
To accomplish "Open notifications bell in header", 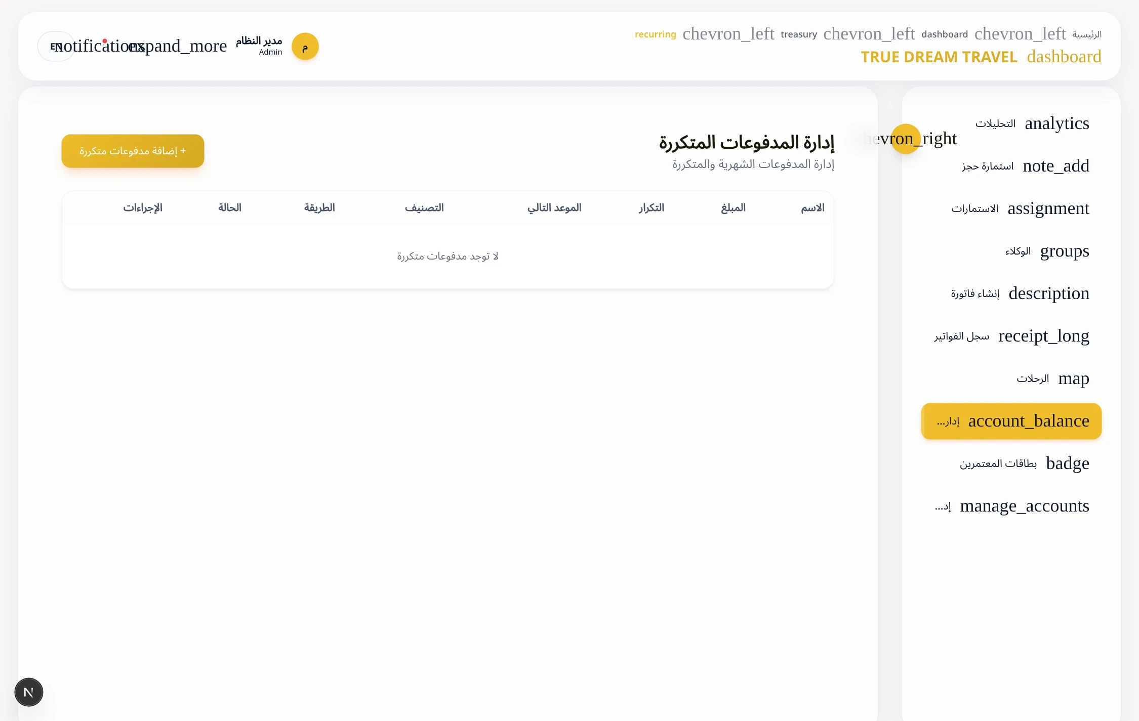I will coord(99,46).
